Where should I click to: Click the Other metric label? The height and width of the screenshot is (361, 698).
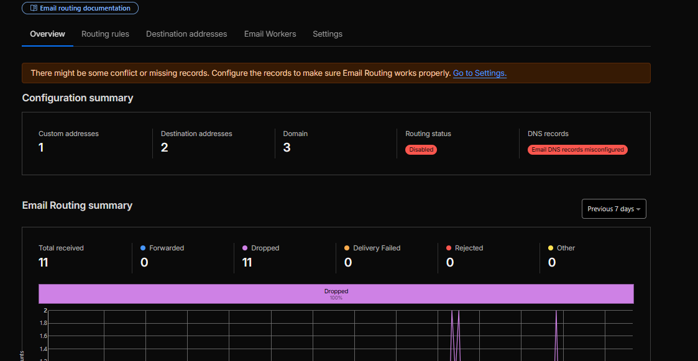coord(566,248)
